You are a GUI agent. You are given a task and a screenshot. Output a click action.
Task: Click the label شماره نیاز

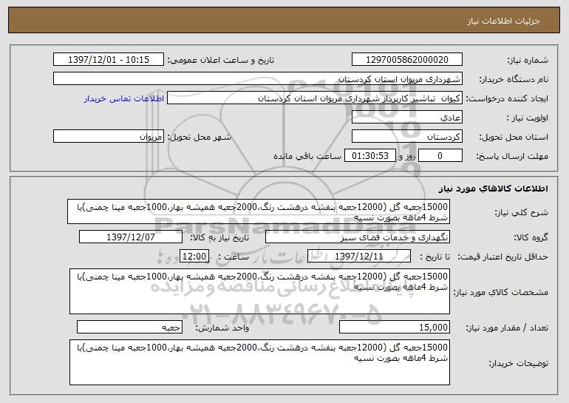[528, 60]
